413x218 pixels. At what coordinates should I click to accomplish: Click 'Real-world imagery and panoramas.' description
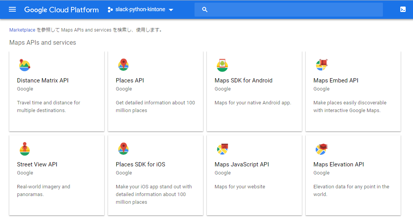pos(44,190)
